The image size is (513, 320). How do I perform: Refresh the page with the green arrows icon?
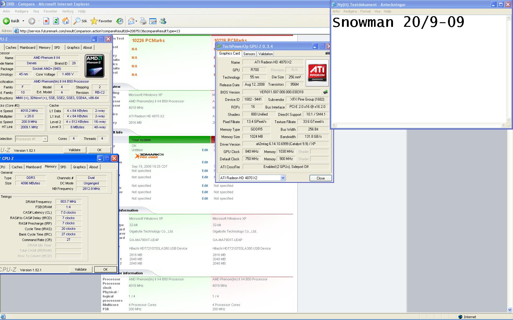[x=56, y=21]
